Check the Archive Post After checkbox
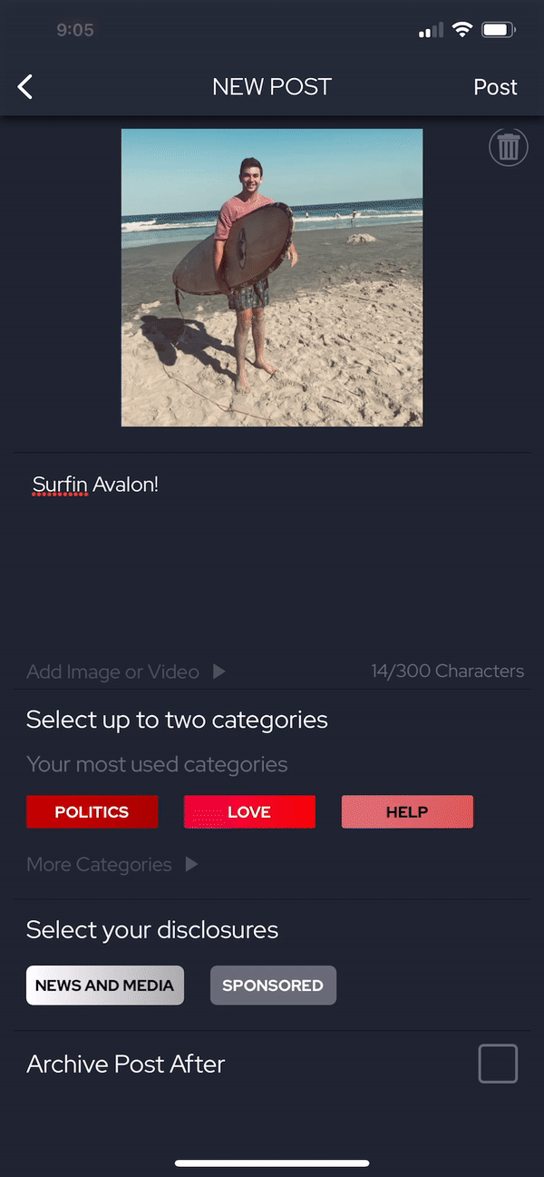This screenshot has height=1177, width=544. pyautogui.click(x=498, y=1064)
